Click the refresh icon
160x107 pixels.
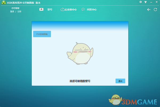(x=155, y=10)
